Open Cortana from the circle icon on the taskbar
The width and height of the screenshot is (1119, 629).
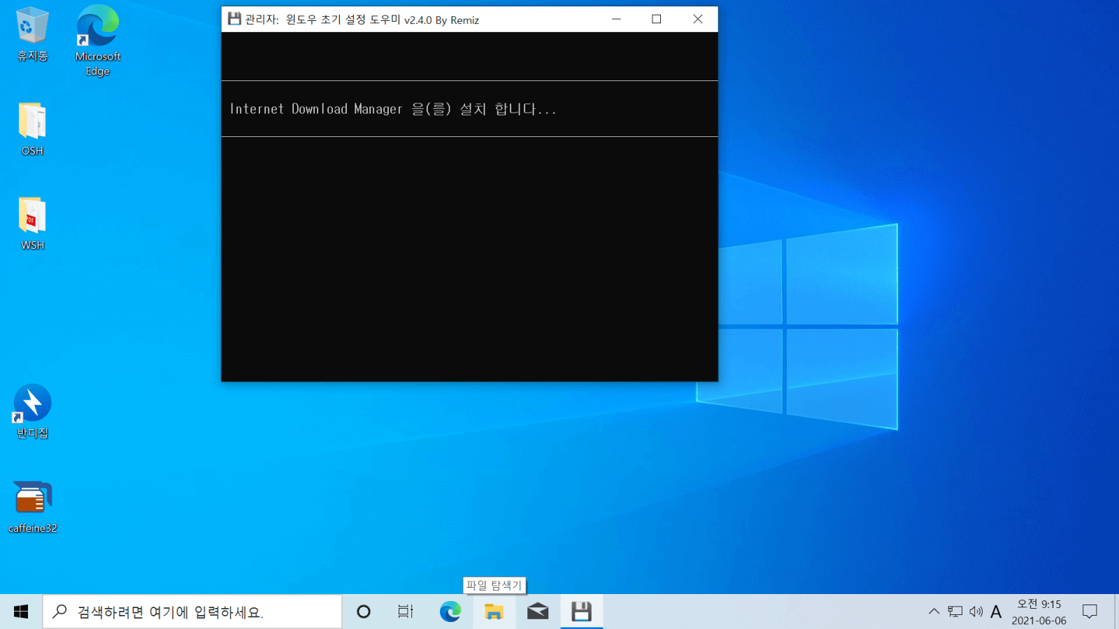pyautogui.click(x=364, y=612)
